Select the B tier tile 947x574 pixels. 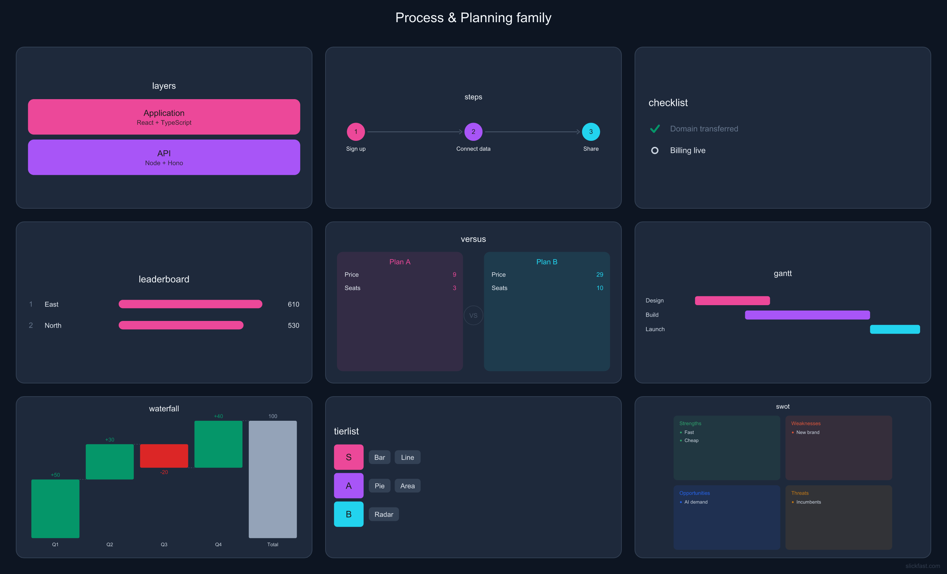(349, 514)
